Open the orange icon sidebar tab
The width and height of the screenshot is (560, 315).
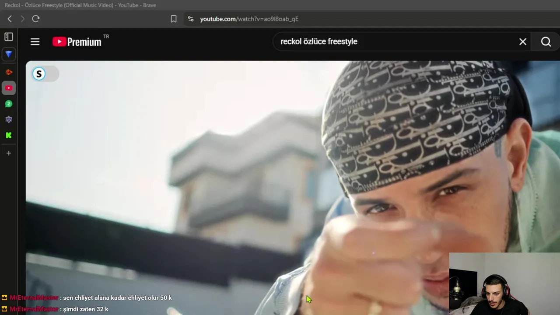9,72
